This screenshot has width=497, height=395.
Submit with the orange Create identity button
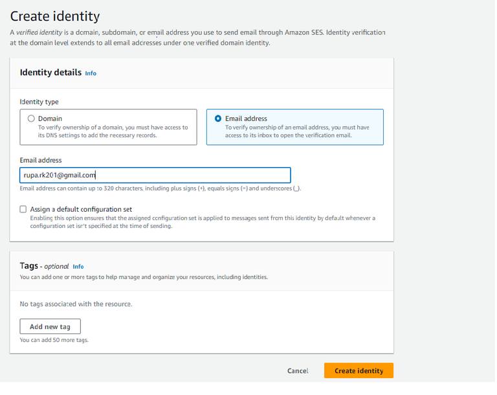(359, 371)
